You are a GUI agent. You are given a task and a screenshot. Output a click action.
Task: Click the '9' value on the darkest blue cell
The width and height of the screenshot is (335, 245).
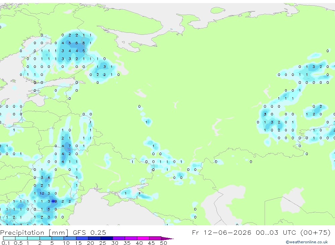[x=56, y=201]
